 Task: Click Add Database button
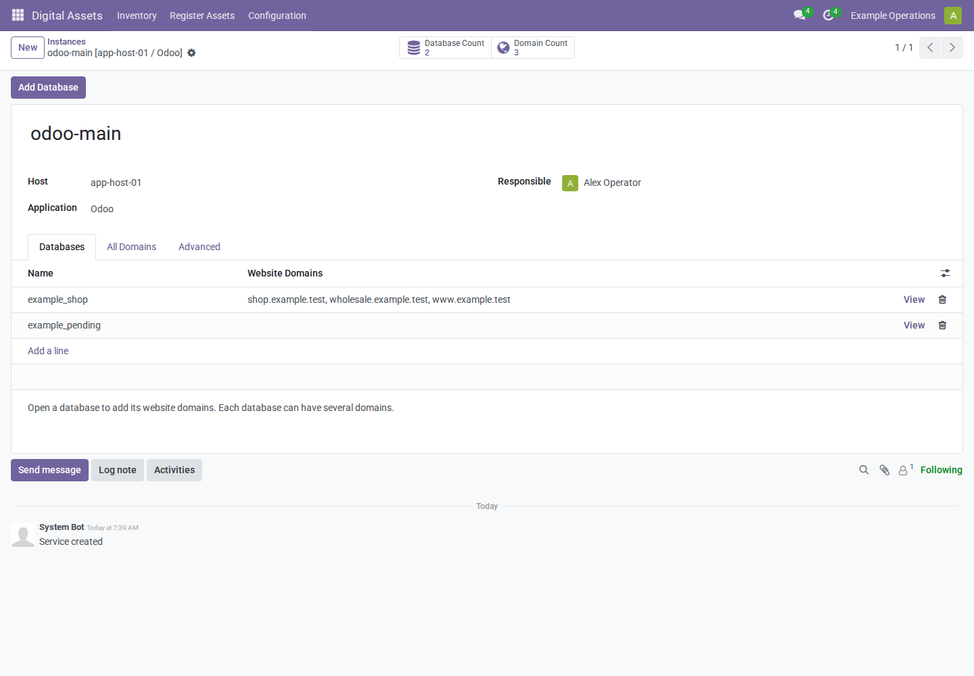pyautogui.click(x=48, y=87)
